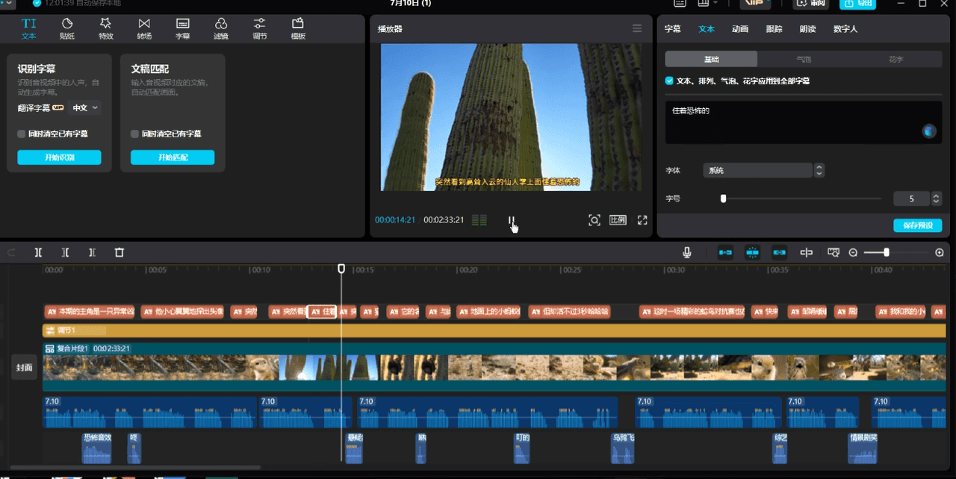Open the 滤镜 filters panel
The image size is (956, 479).
(221, 28)
